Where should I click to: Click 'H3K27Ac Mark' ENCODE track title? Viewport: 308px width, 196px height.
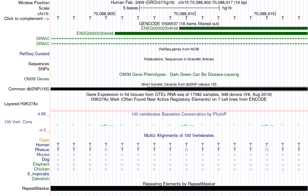(179, 99)
